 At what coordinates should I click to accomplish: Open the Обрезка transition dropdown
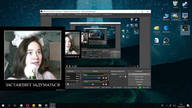(x=118, y=74)
